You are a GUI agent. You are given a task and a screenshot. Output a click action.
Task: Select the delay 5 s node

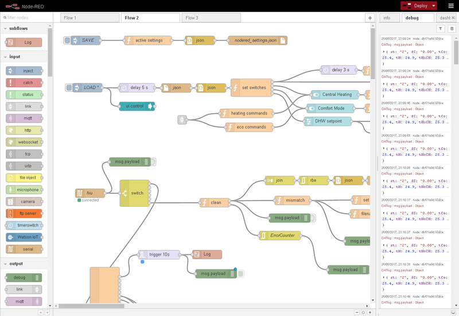(x=137, y=88)
